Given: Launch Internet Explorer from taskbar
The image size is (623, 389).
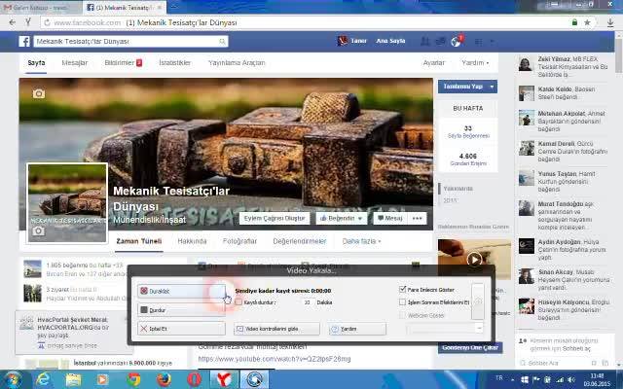Looking at the screenshot, I should point(43,380).
